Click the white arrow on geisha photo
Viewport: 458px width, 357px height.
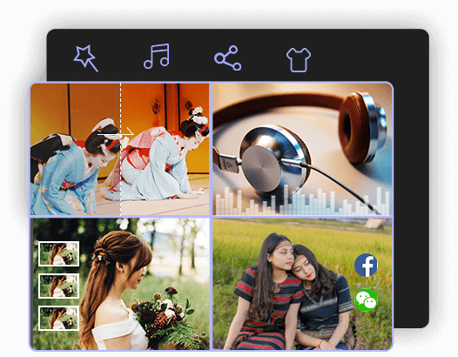(116, 132)
